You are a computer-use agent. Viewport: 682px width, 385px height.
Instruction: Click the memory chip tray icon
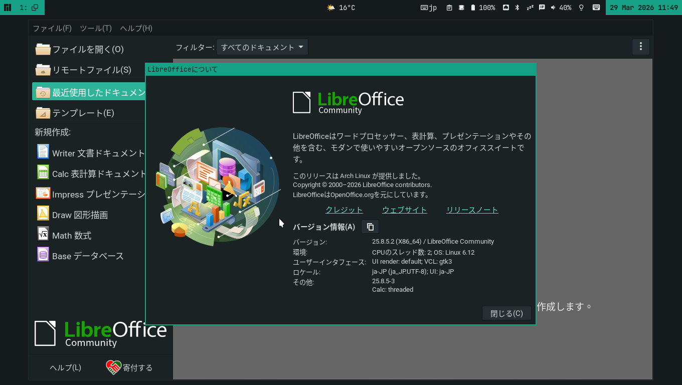coord(461,8)
